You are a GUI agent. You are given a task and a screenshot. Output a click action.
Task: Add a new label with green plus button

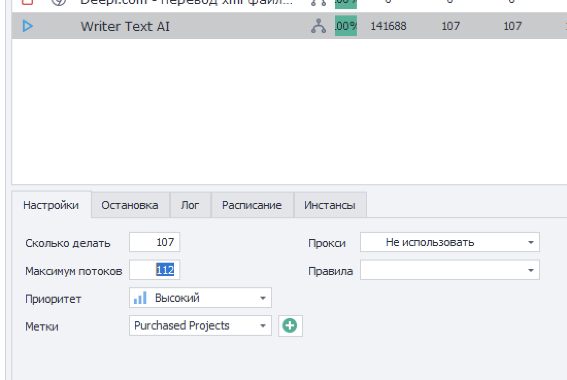pyautogui.click(x=290, y=326)
